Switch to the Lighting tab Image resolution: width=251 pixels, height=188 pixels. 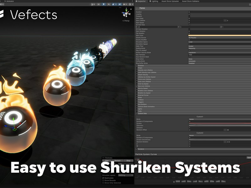(154, 1)
